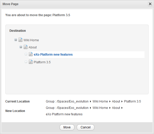Click Group path in Current Location breadcrumb
Screen dimensions: 154x134
(67, 101)
